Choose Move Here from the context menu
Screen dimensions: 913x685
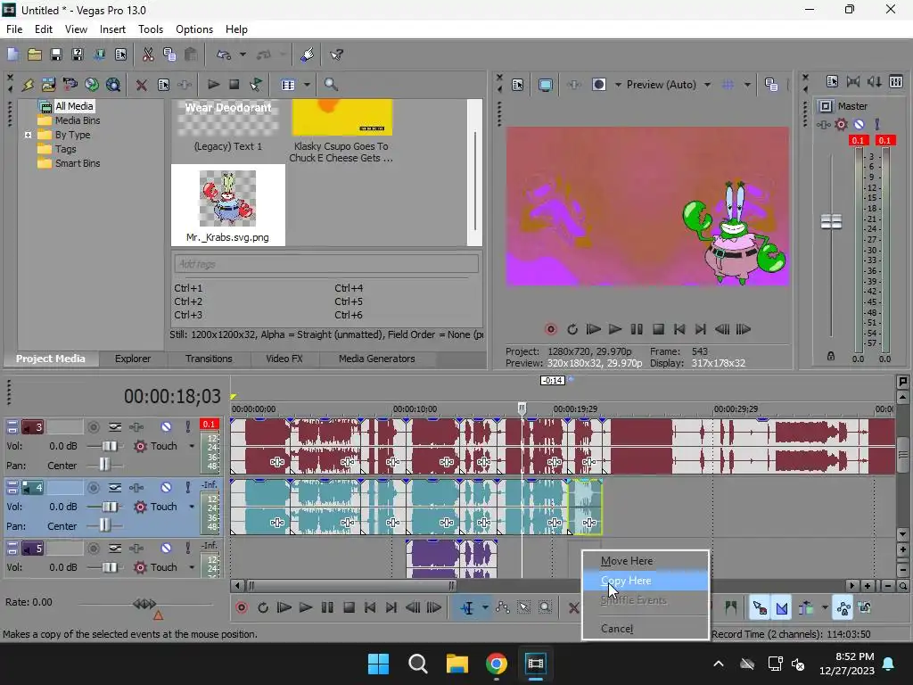coord(646,561)
